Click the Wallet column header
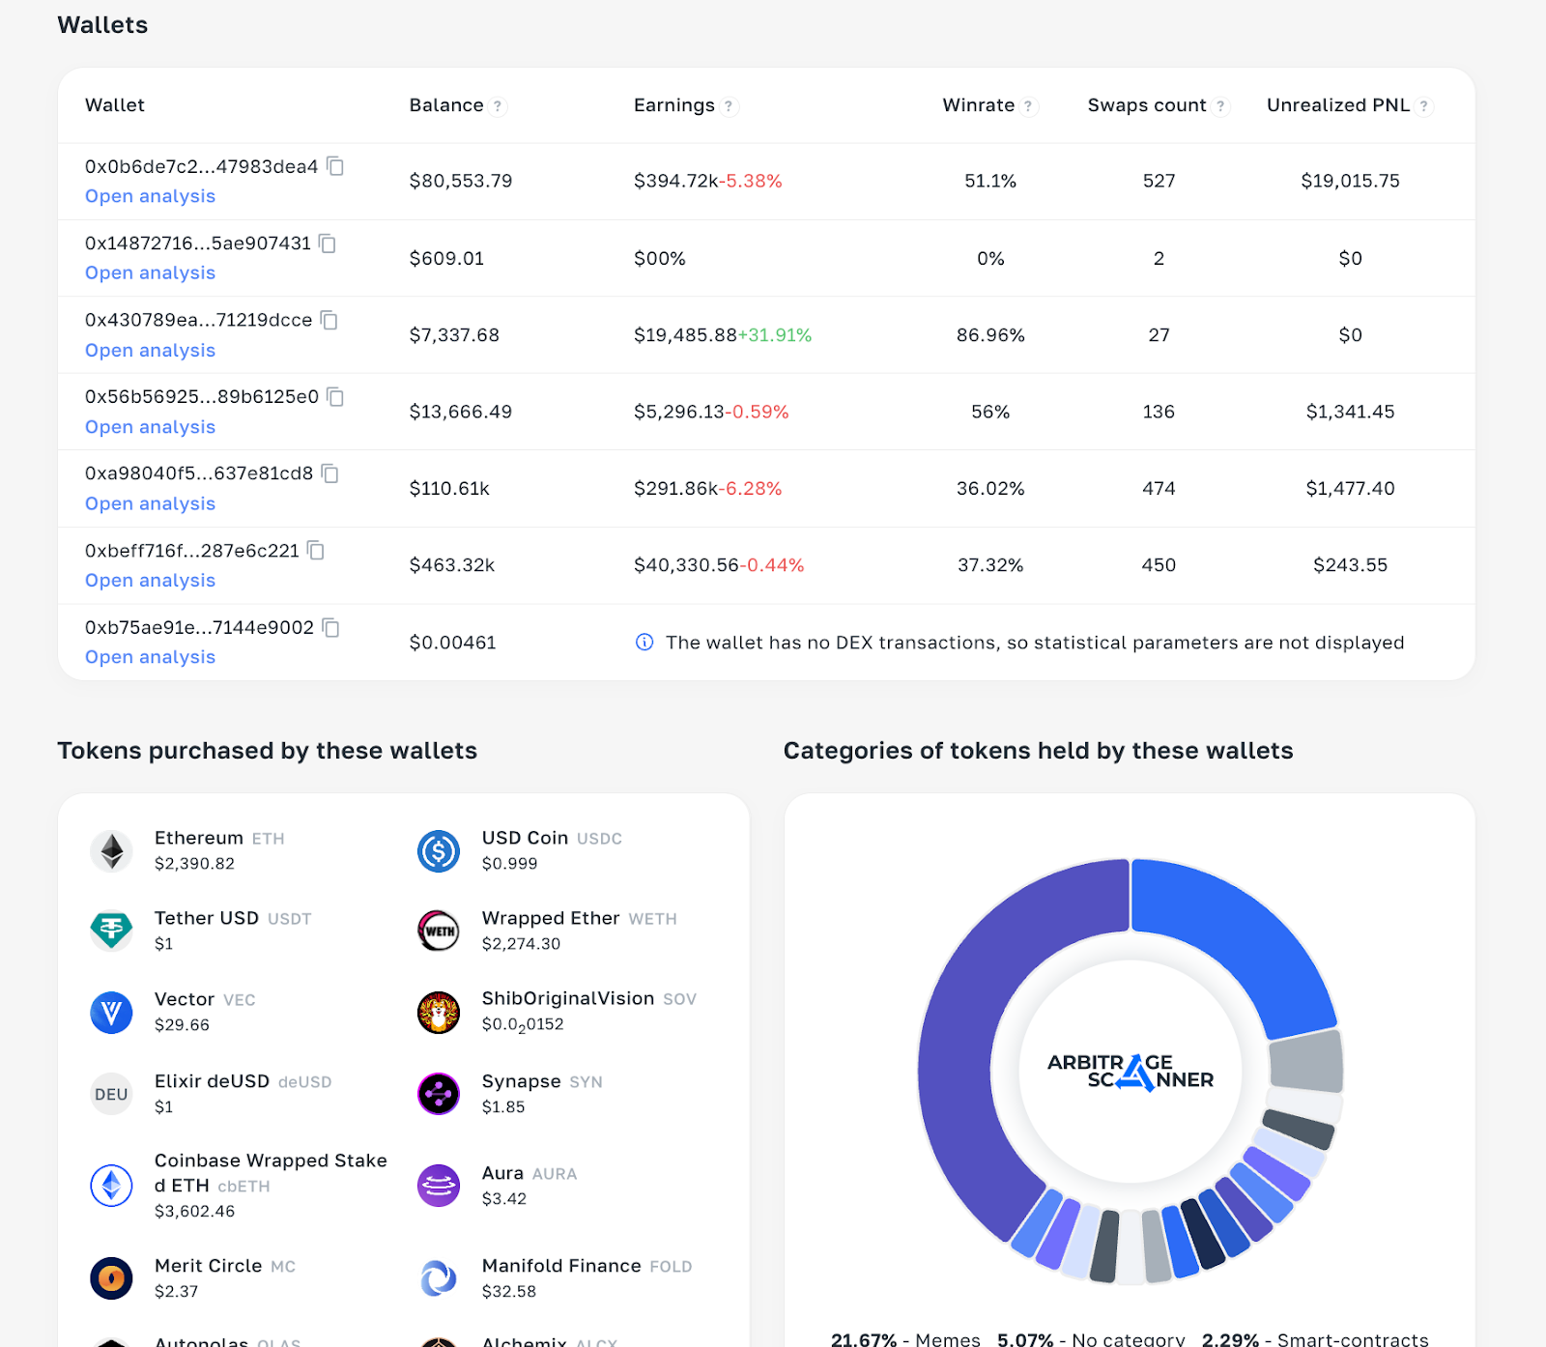Image resolution: width=1546 pixels, height=1347 pixels. pos(115,105)
